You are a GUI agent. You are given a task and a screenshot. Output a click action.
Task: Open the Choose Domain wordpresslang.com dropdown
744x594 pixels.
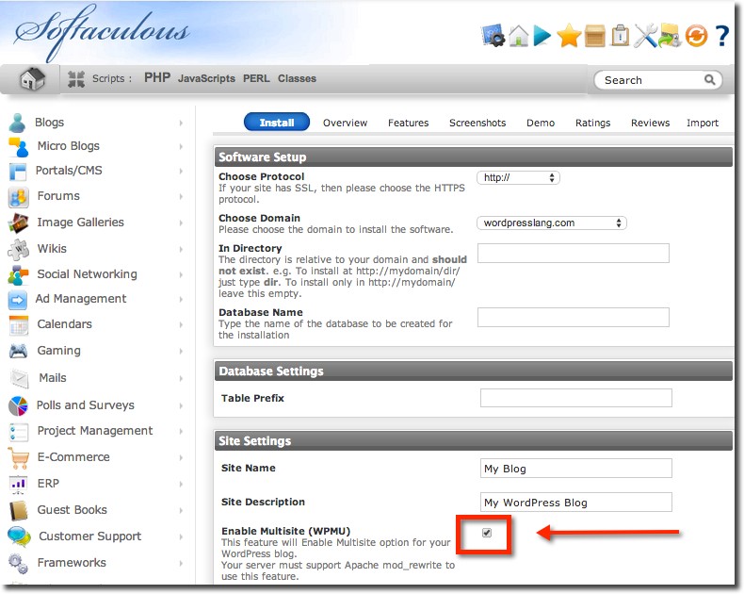point(551,223)
